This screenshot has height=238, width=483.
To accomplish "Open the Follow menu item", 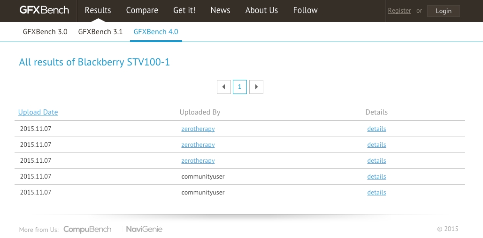I will click(x=305, y=10).
